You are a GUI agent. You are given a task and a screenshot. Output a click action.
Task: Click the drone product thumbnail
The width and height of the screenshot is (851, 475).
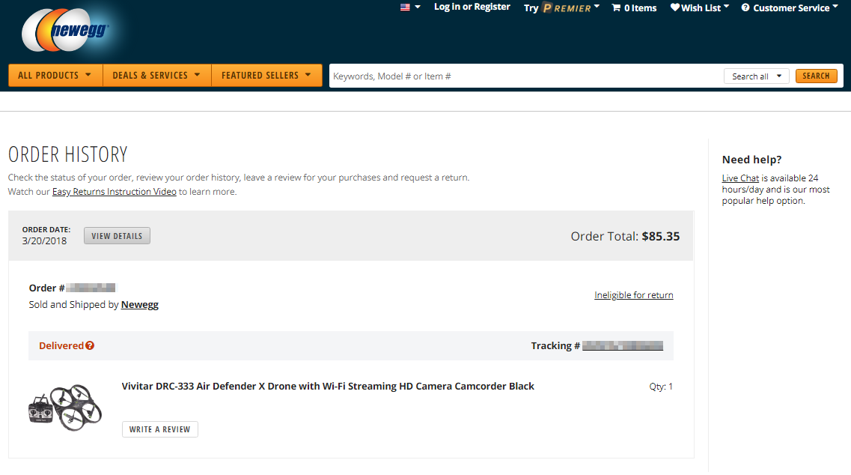65,408
